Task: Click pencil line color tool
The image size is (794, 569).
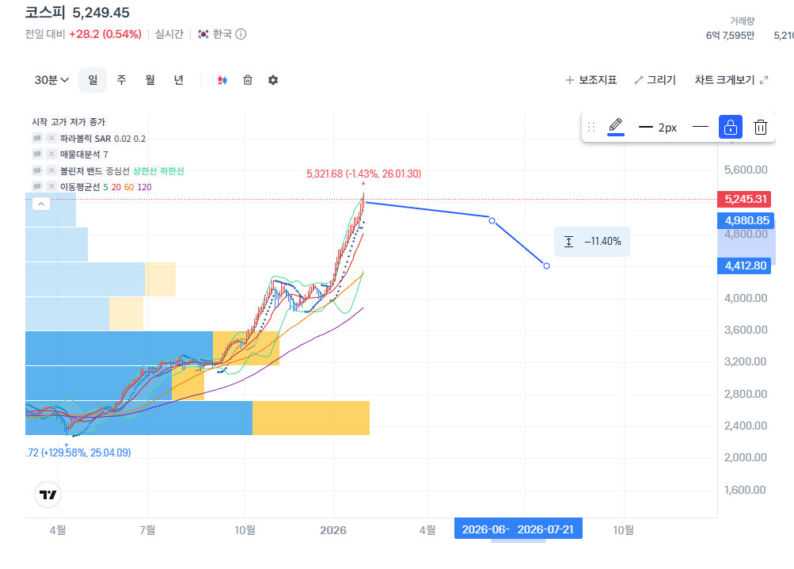Action: tap(615, 126)
